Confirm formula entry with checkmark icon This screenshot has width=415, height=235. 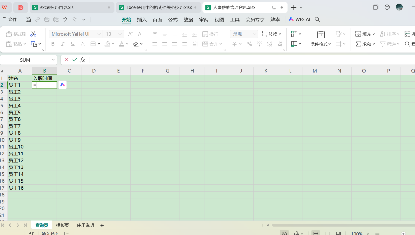click(75, 60)
